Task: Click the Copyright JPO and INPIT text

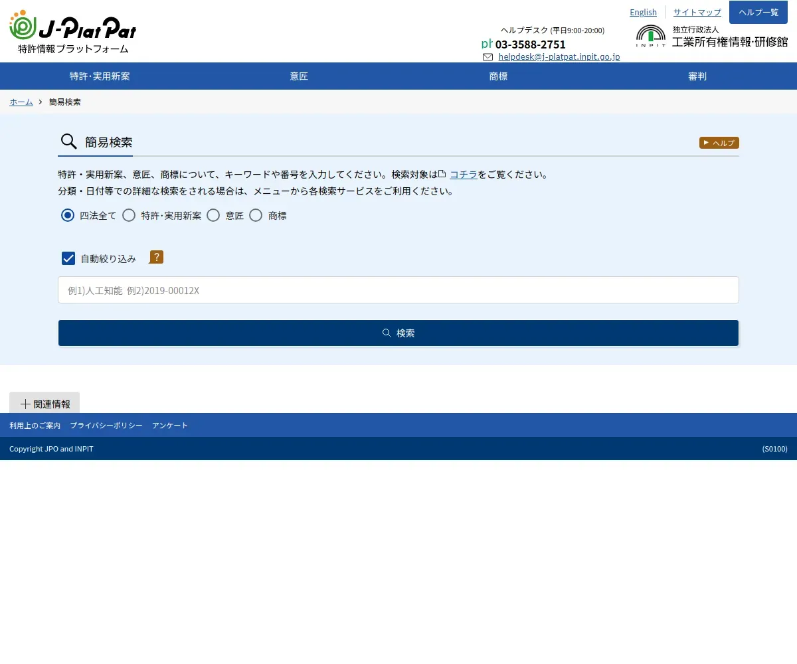Action: point(51,449)
